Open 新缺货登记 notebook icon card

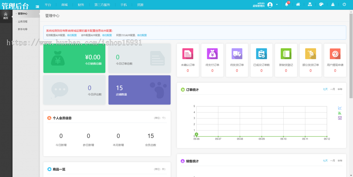tap(286, 60)
